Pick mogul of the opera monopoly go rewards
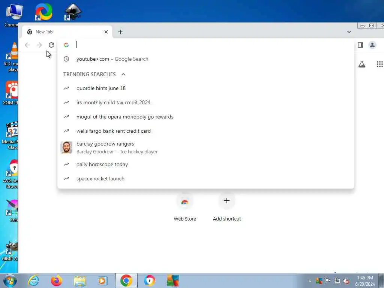 point(206,117)
